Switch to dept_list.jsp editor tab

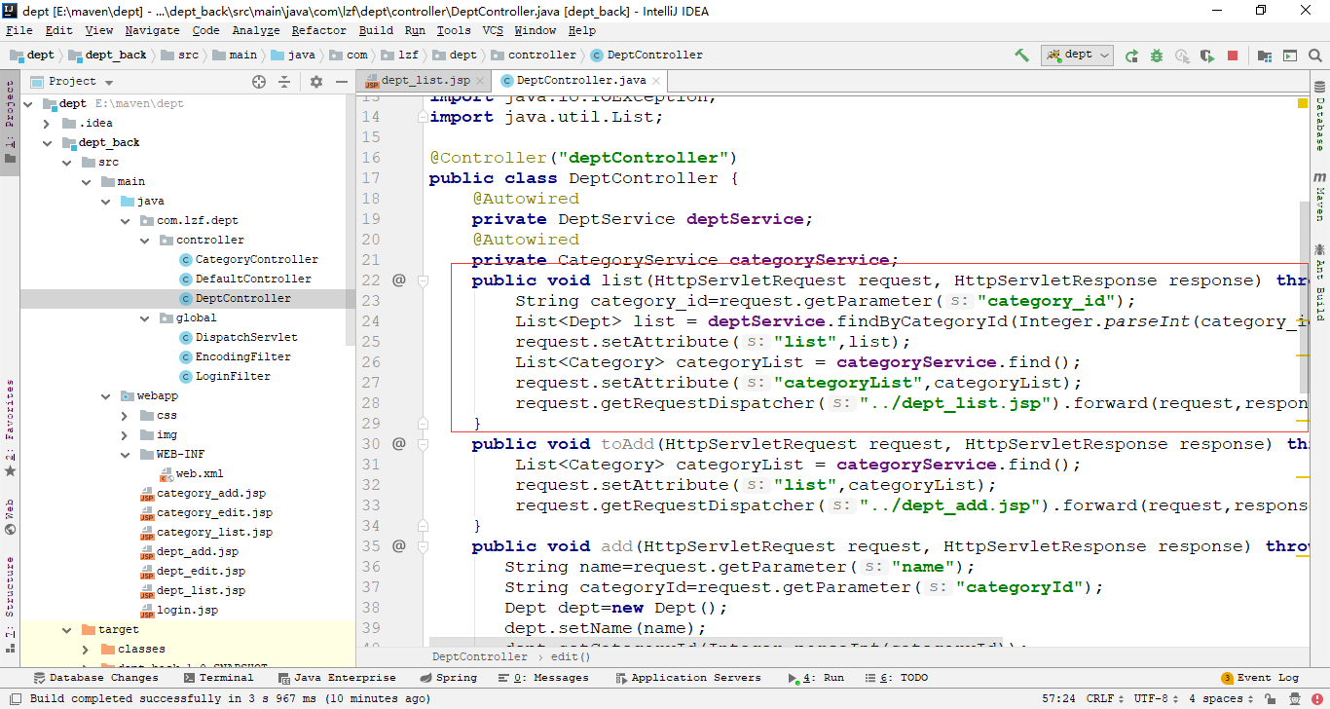425,80
